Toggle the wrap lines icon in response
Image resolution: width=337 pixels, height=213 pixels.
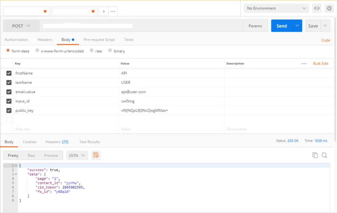click(96, 155)
